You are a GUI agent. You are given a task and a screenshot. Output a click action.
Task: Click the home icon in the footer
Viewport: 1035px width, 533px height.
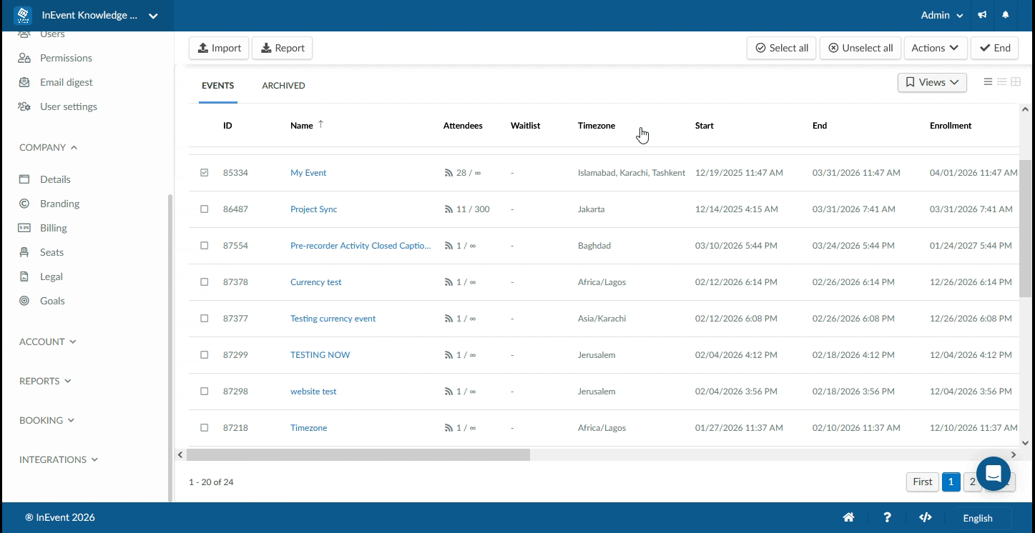pyautogui.click(x=848, y=517)
